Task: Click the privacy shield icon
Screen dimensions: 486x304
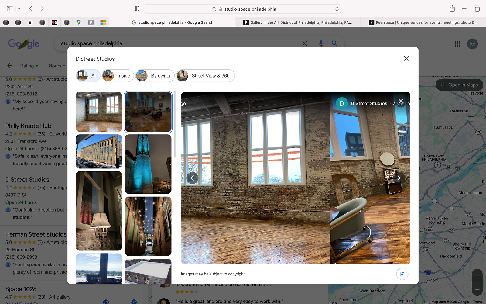Action: pos(137,9)
